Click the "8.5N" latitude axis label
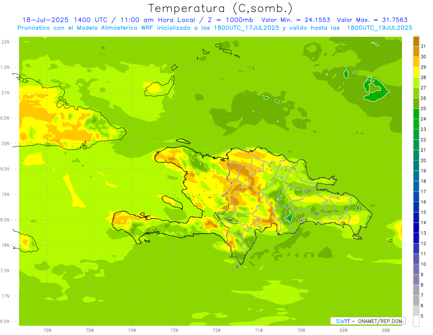Viewport: 433px width, 335px height. click(x=5, y=220)
